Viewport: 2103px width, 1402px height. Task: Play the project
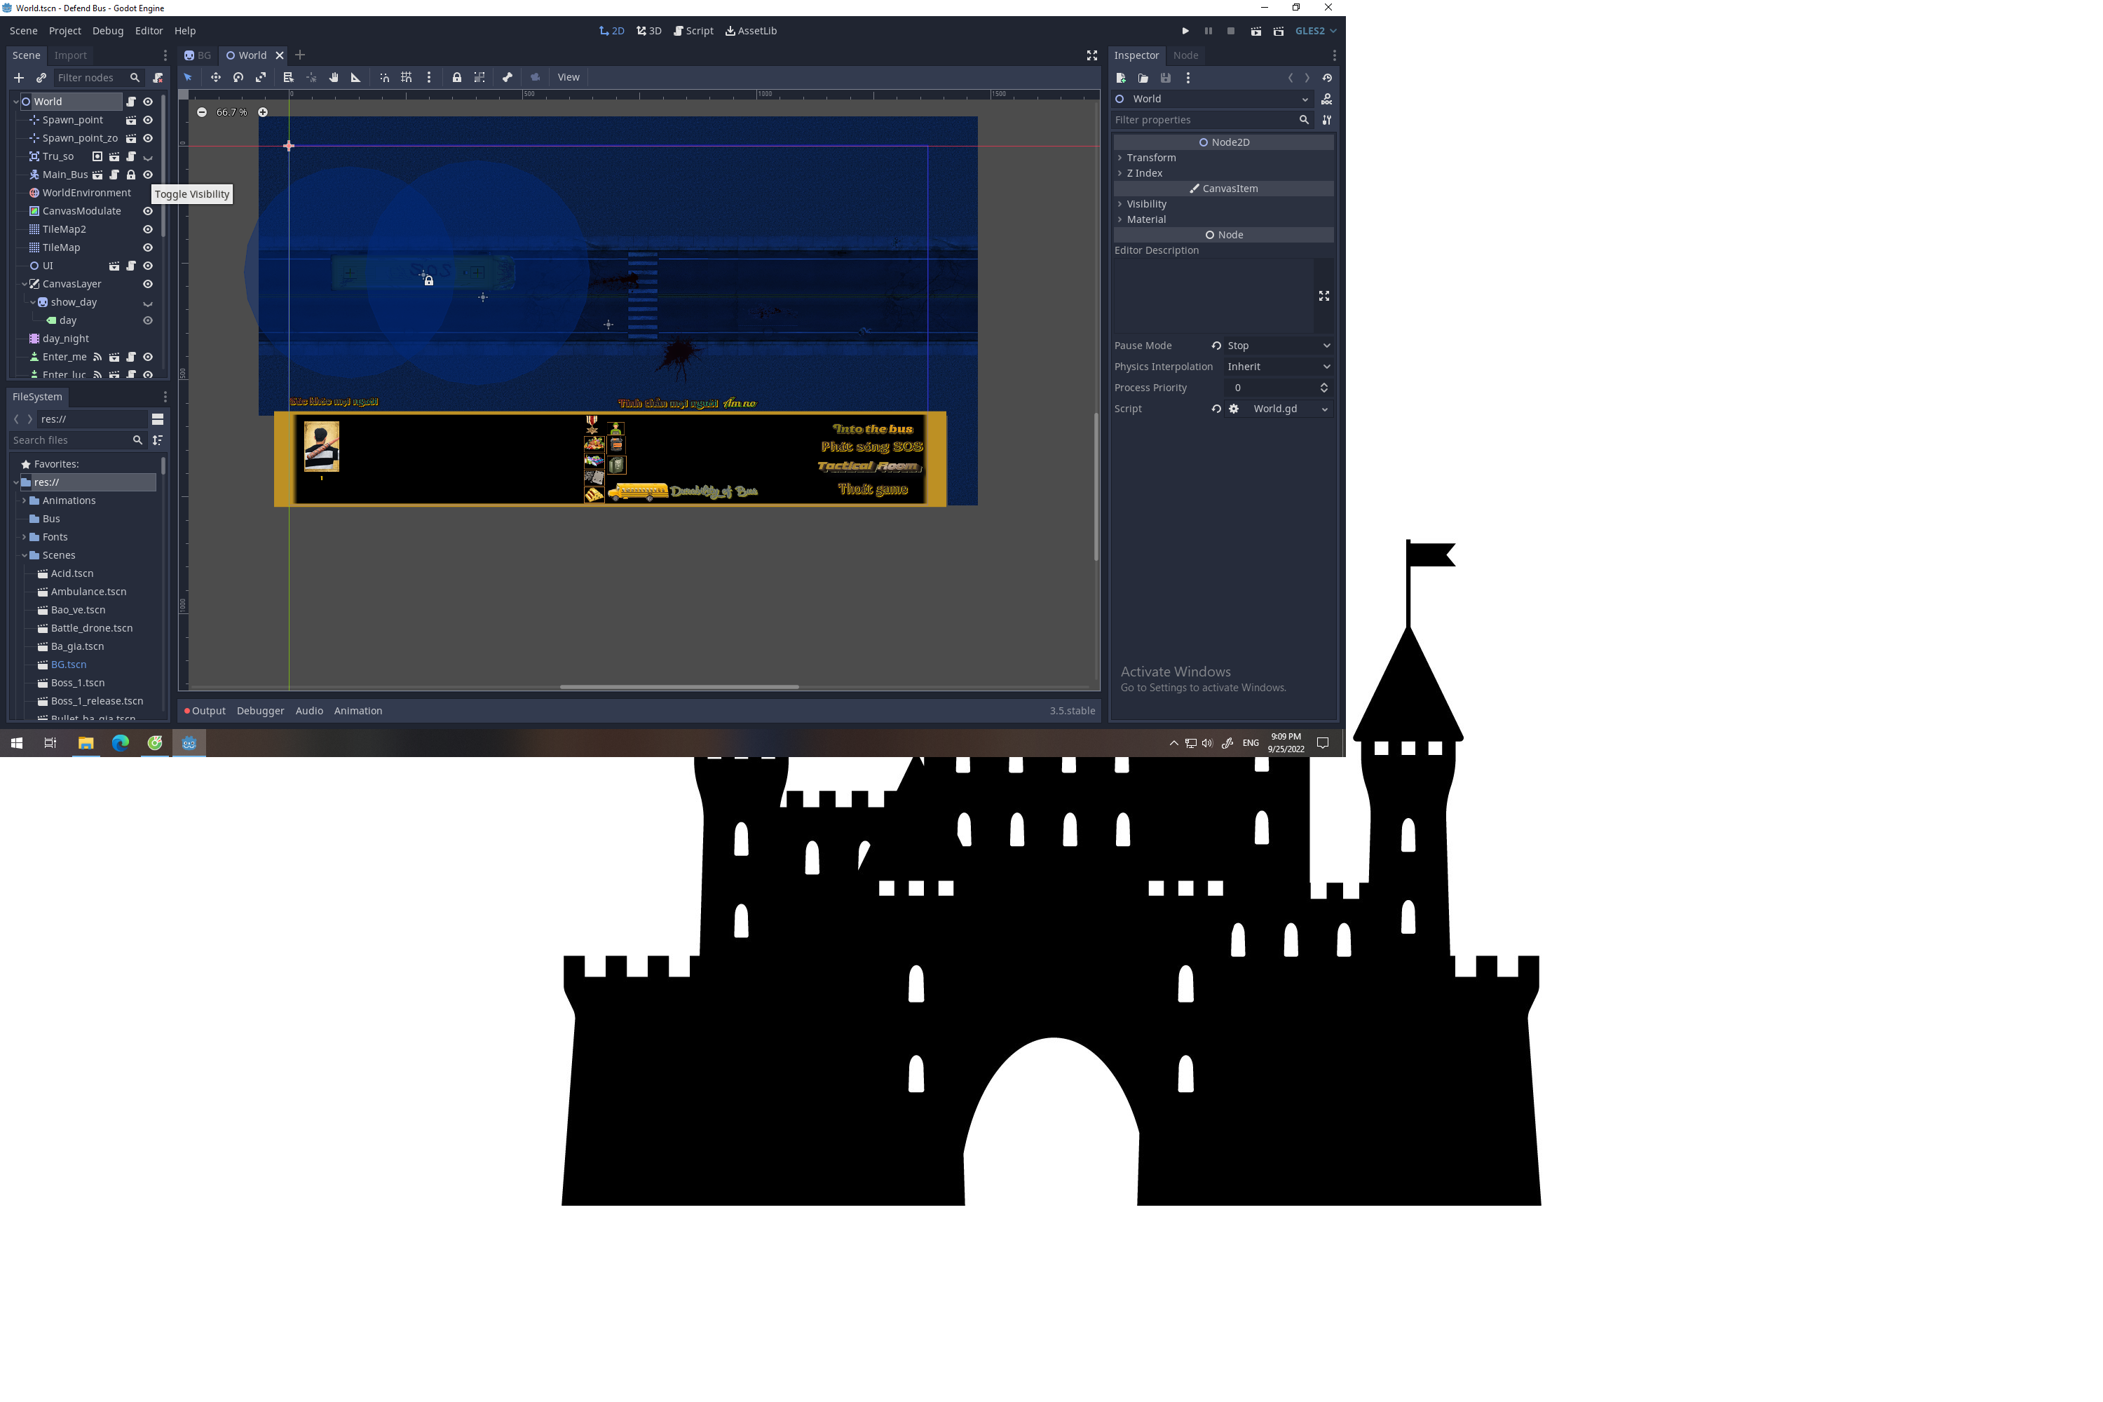[x=1185, y=30]
